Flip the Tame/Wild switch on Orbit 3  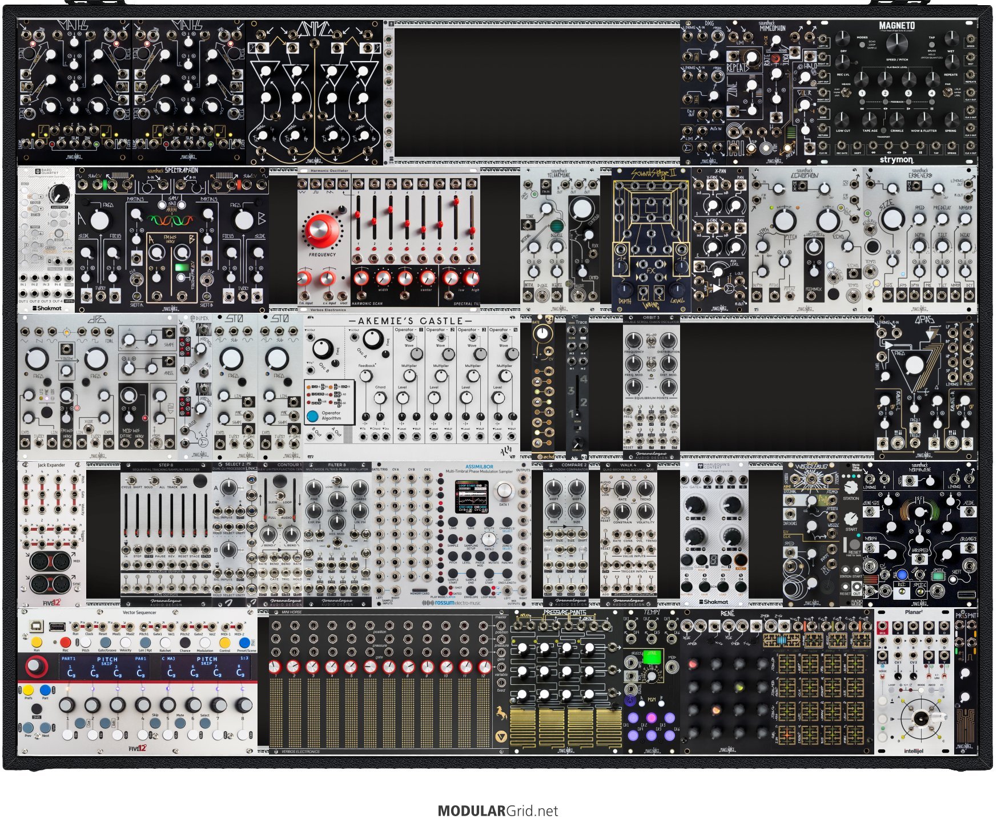coord(651,364)
